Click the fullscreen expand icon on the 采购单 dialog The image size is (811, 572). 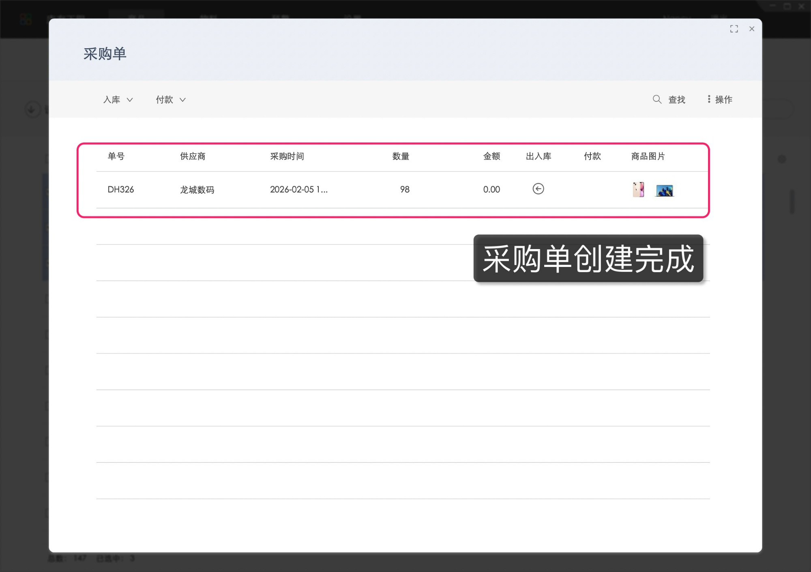[x=734, y=29]
